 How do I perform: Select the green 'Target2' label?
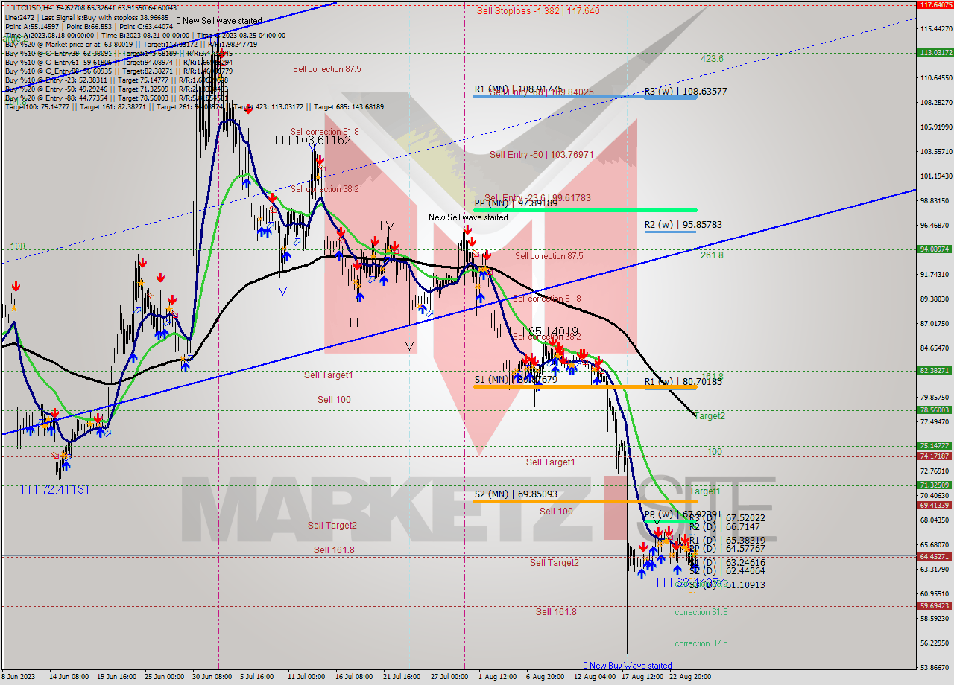(x=710, y=416)
